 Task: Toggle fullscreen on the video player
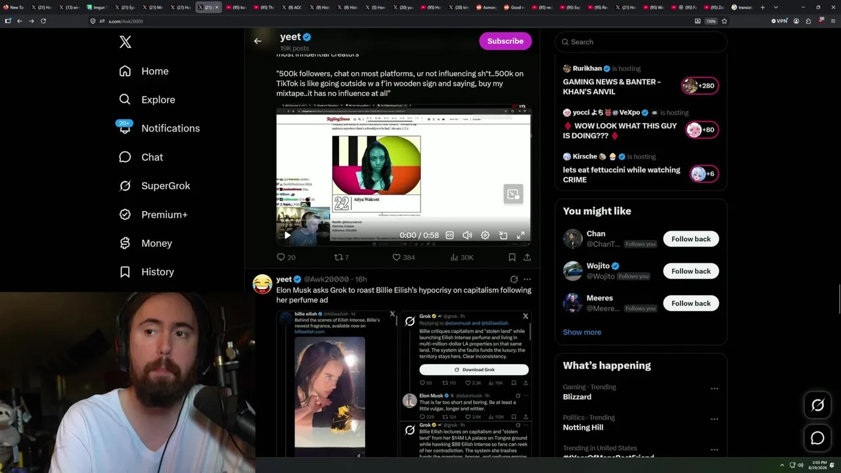coord(520,235)
